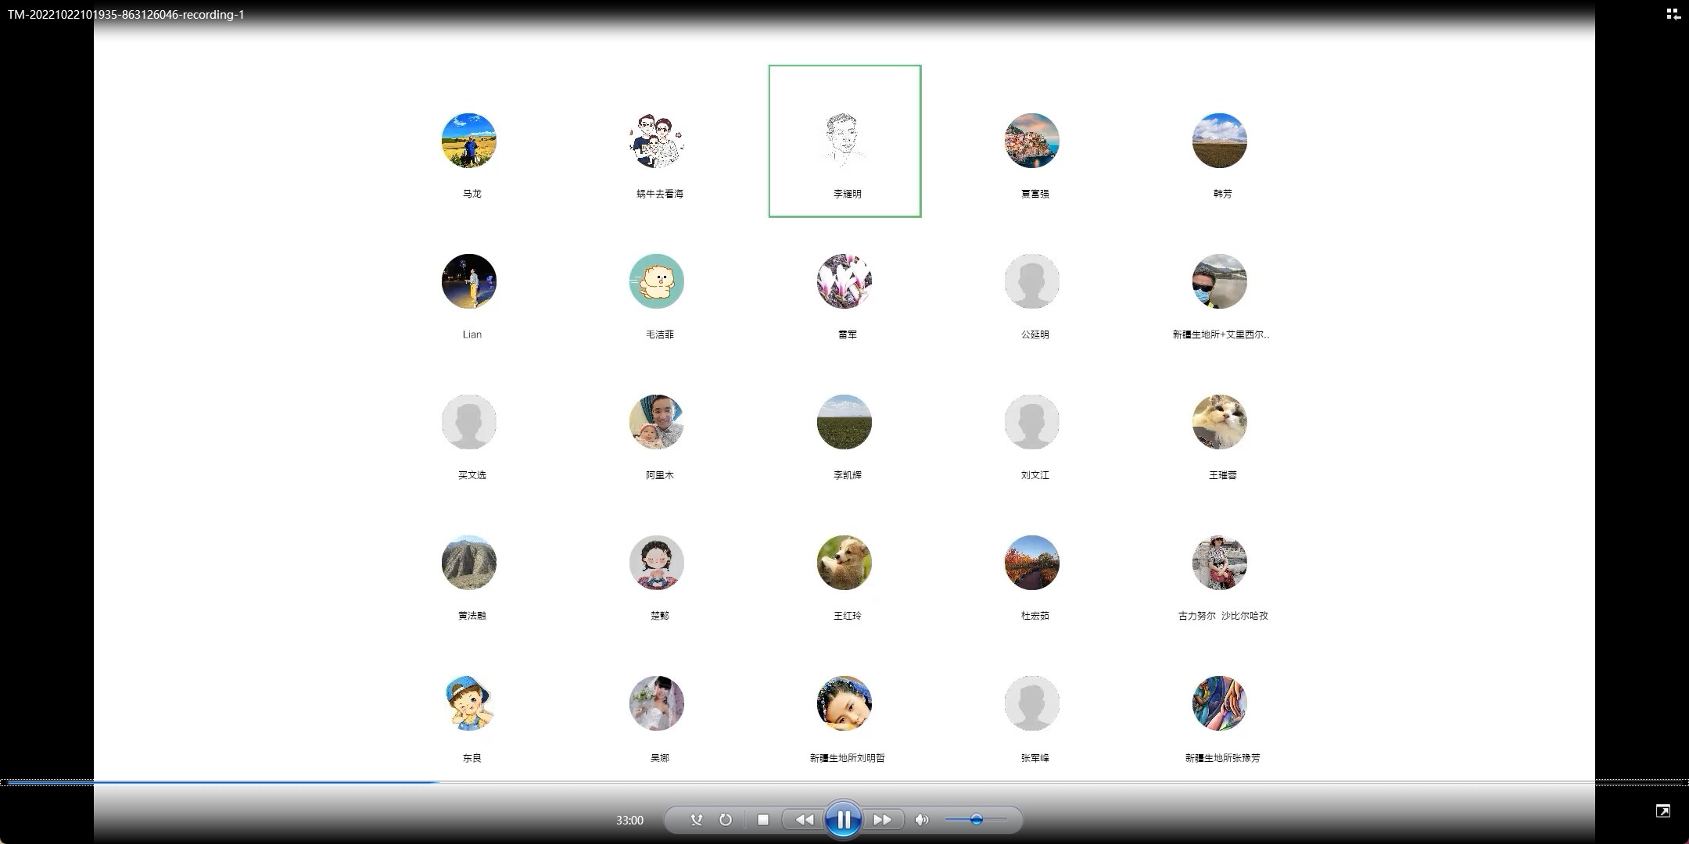Click the 33:00 elapsed time display
This screenshot has width=1689, height=844.
629,821
